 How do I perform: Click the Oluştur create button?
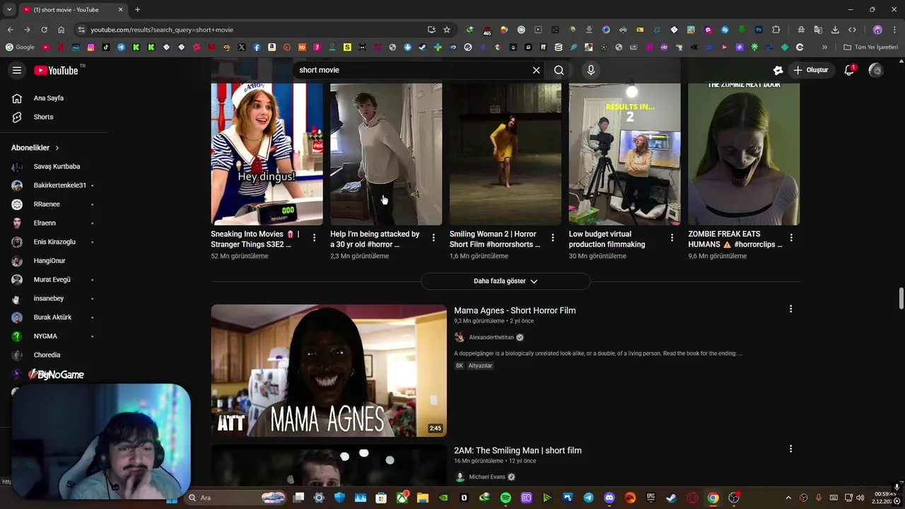click(x=811, y=70)
